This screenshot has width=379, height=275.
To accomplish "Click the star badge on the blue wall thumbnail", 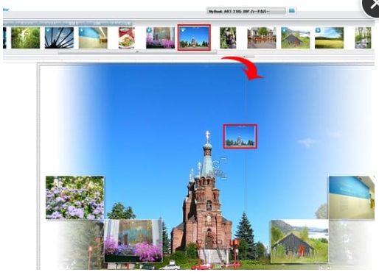I will coord(82,30).
